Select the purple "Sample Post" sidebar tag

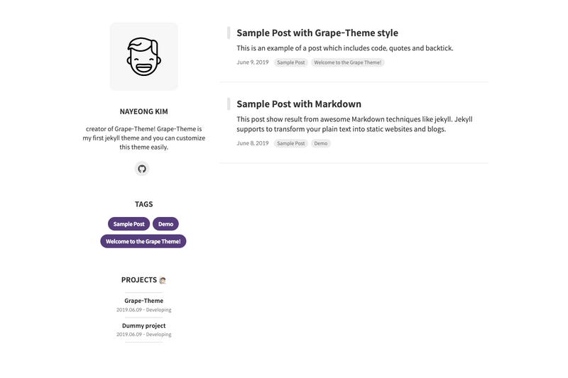129,224
